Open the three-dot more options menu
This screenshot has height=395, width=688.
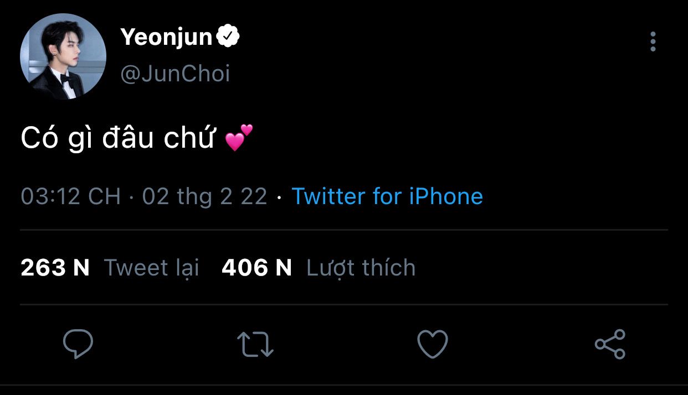pyautogui.click(x=653, y=41)
